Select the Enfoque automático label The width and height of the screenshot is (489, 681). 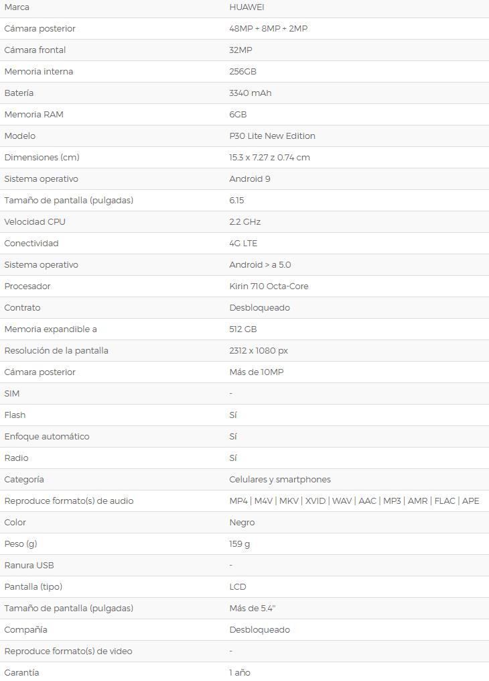point(47,437)
